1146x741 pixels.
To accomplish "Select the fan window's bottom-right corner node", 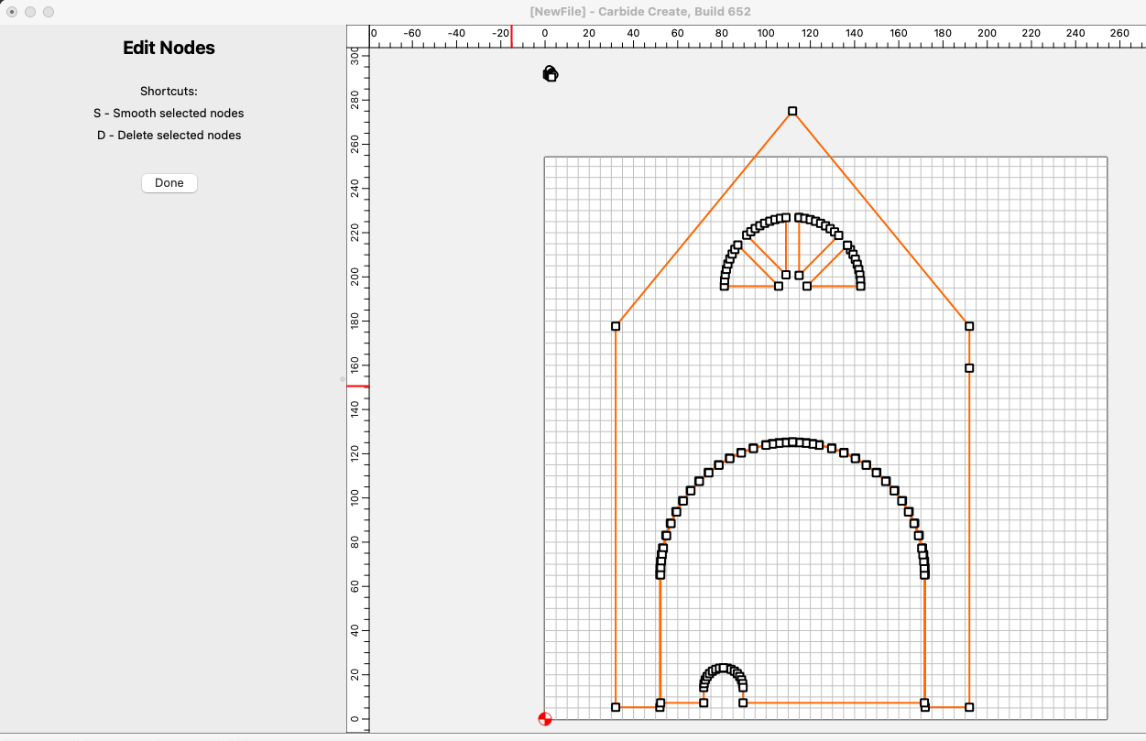I will [x=860, y=287].
